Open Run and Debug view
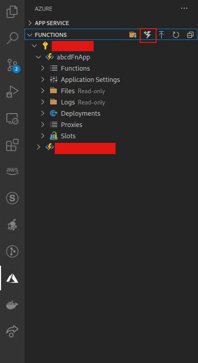Viewport: 198px width, 363px height. pos(12,92)
